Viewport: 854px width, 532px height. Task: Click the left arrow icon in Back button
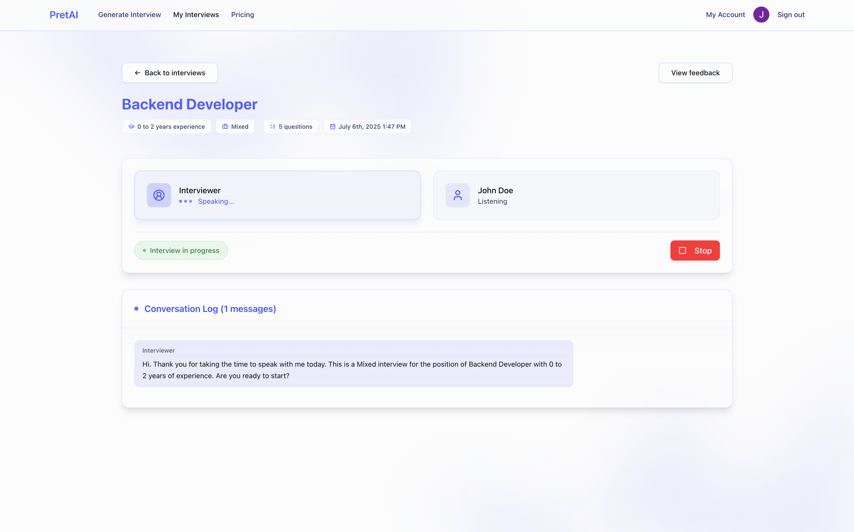pyautogui.click(x=137, y=73)
